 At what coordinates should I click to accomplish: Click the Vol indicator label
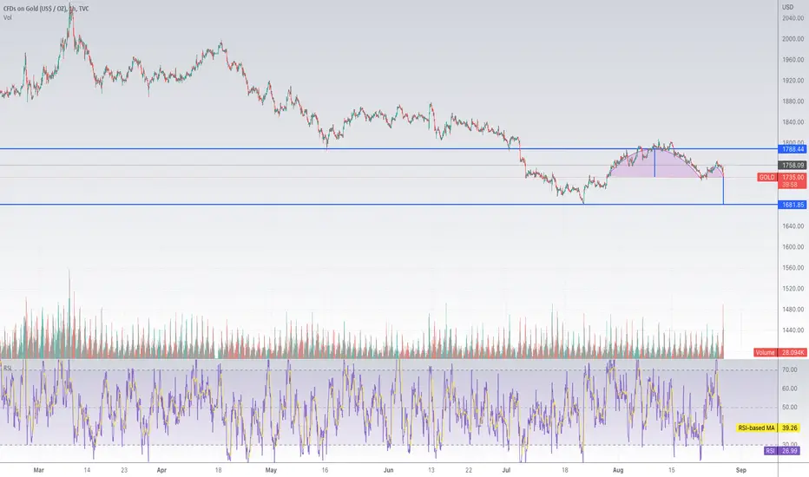point(7,17)
